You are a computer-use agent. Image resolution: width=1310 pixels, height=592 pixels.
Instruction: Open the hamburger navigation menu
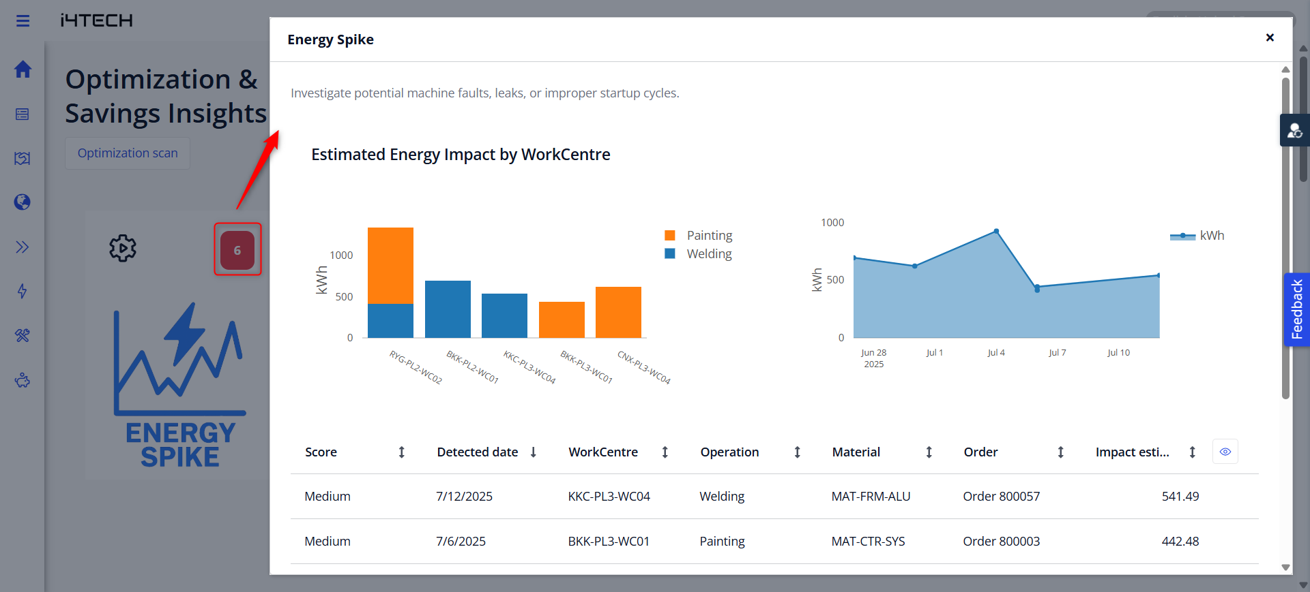click(x=23, y=21)
